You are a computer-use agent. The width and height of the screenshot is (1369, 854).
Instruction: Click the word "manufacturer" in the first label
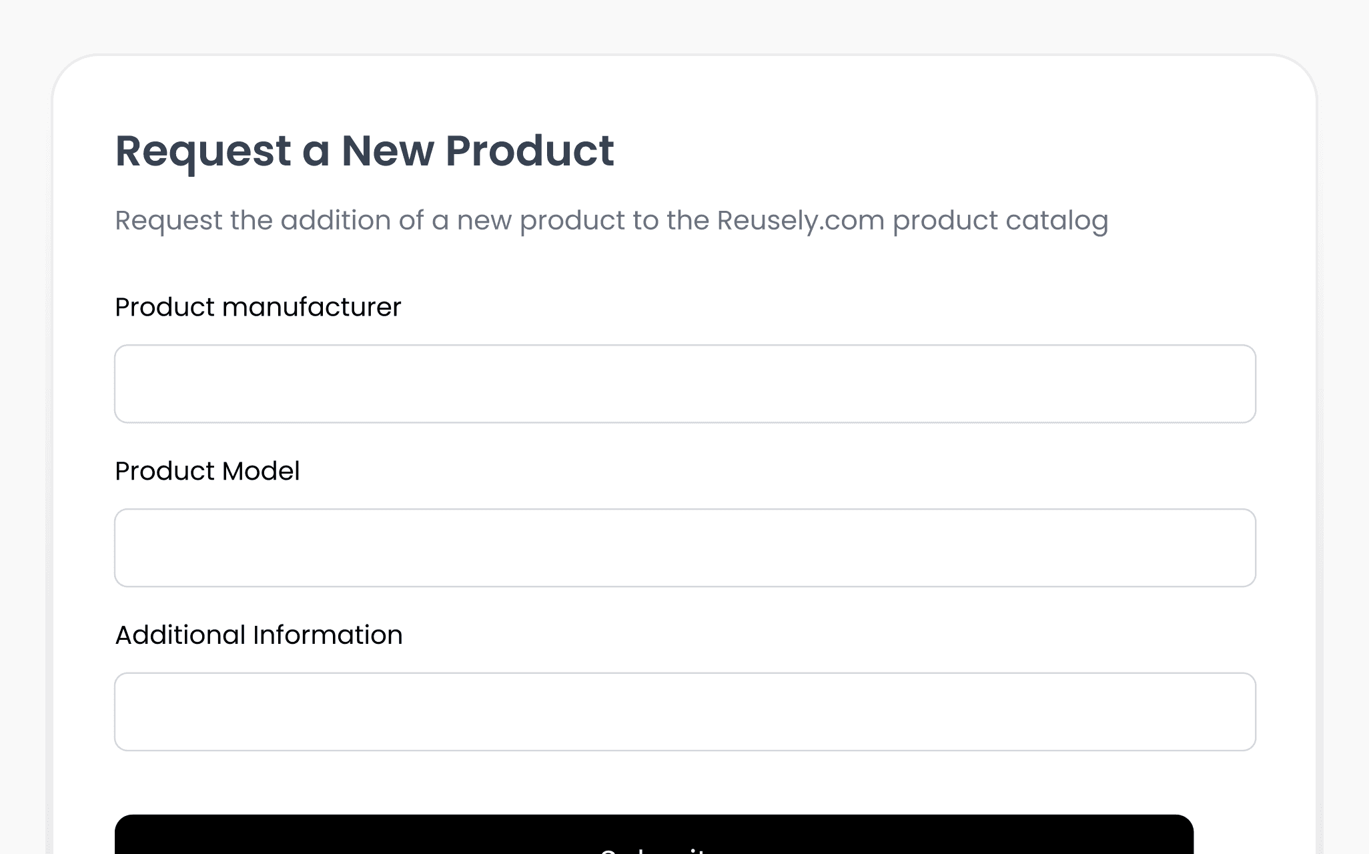pos(312,308)
